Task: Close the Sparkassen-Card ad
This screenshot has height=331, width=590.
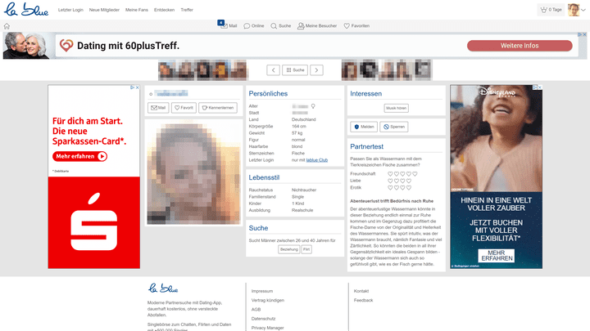Action: [138, 87]
